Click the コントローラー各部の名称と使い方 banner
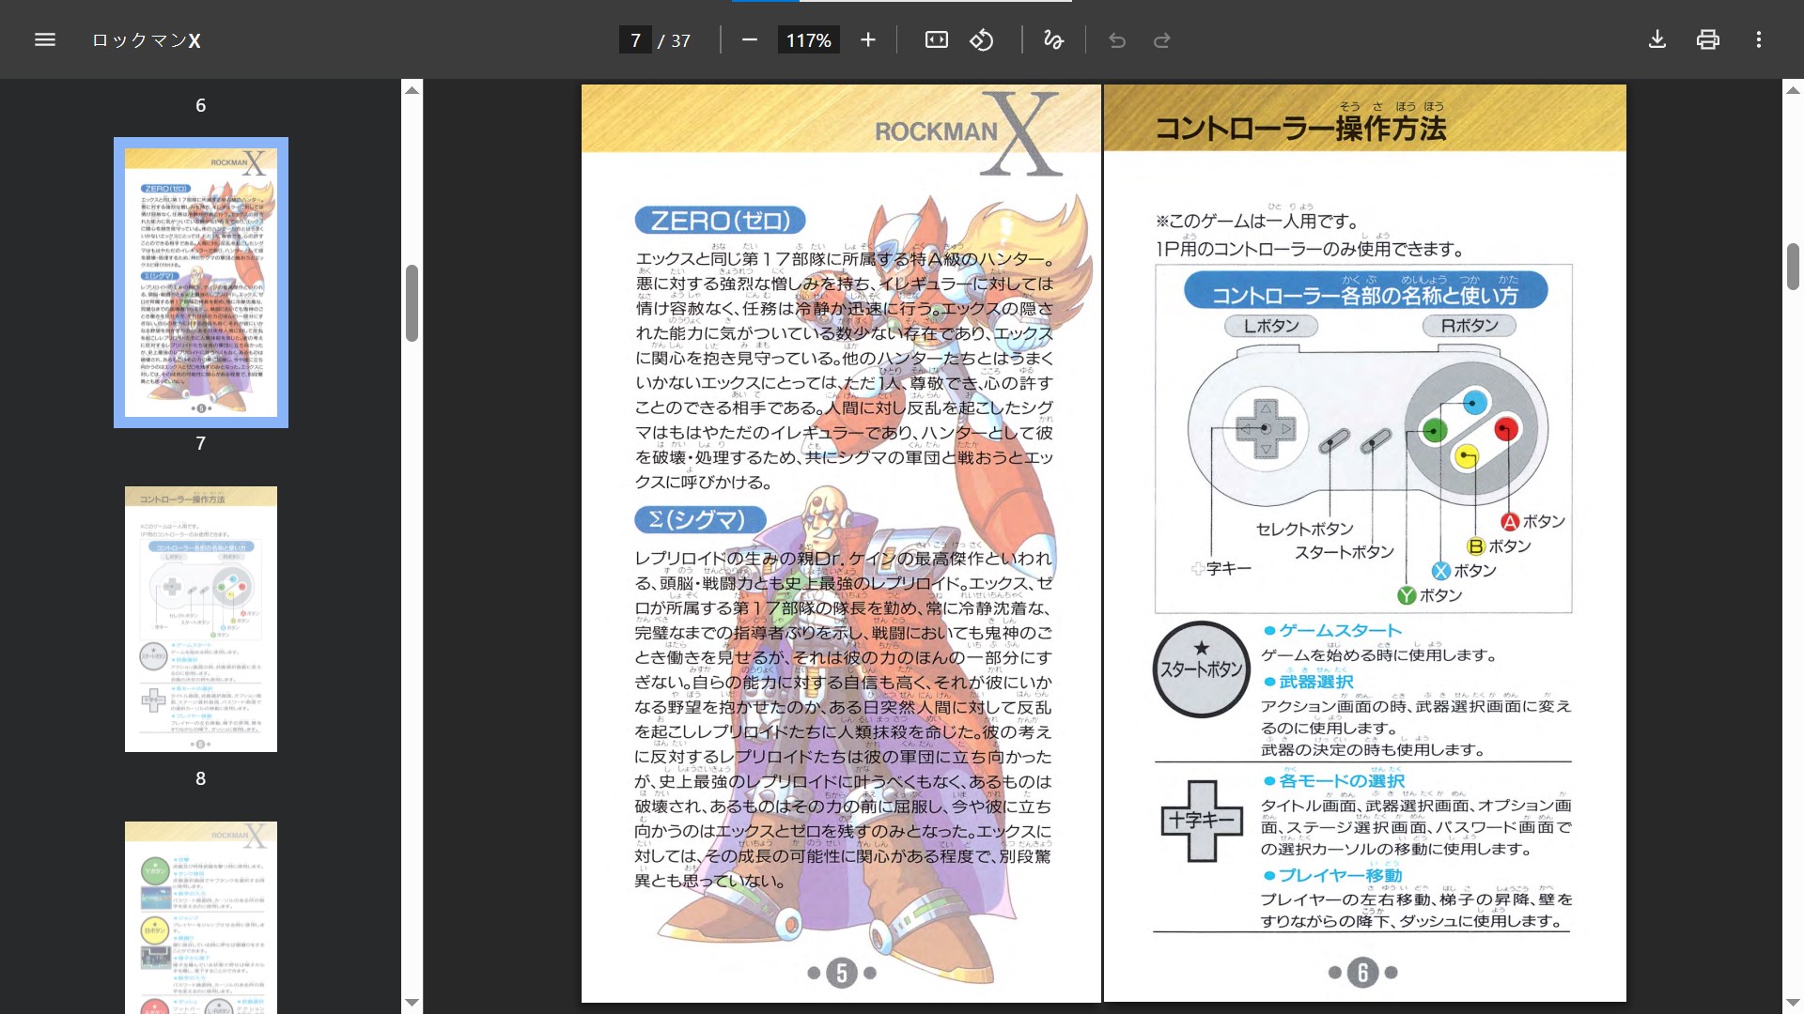 coord(1365,291)
